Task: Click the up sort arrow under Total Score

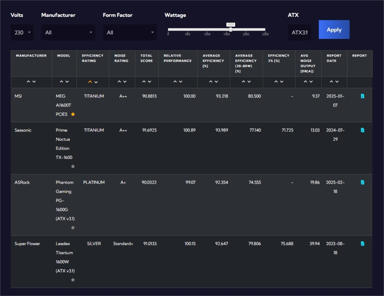Action: pyautogui.click(x=144, y=82)
